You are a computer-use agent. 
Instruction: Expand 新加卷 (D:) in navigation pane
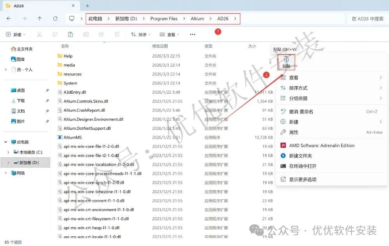tap(8, 162)
